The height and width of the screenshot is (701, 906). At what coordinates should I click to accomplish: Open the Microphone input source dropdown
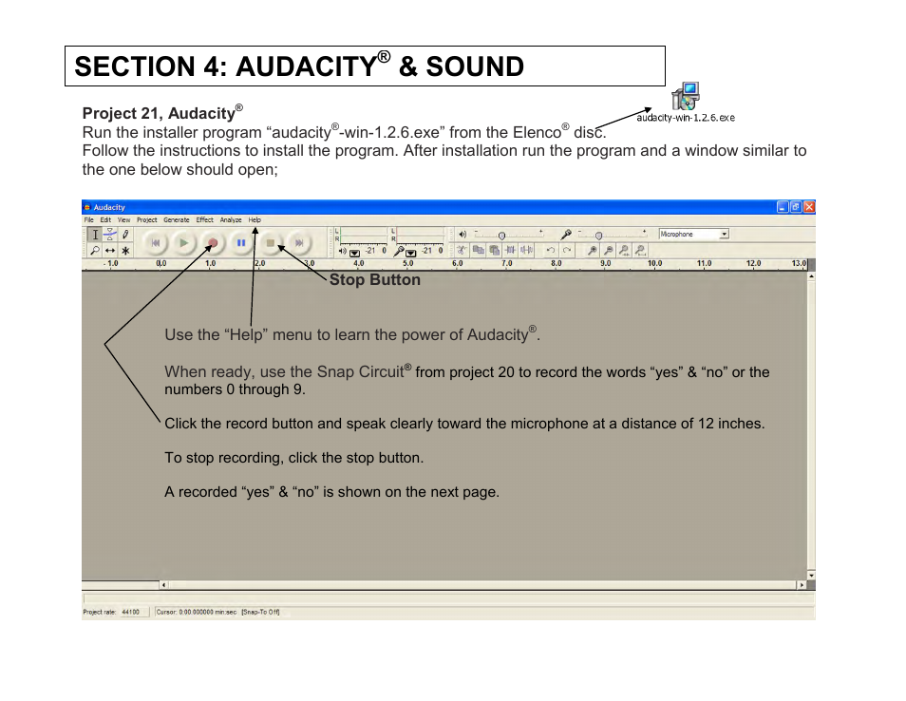694,234
